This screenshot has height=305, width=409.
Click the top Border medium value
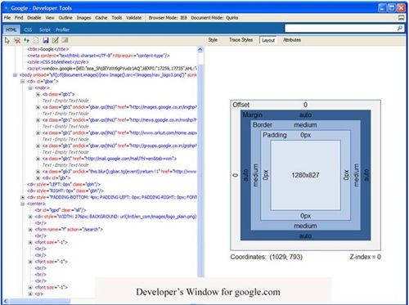[x=305, y=125]
